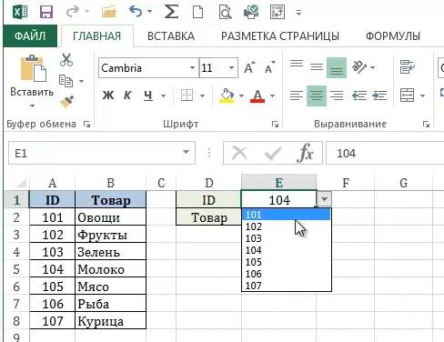Expand the font size 11 dropdown

(x=231, y=67)
